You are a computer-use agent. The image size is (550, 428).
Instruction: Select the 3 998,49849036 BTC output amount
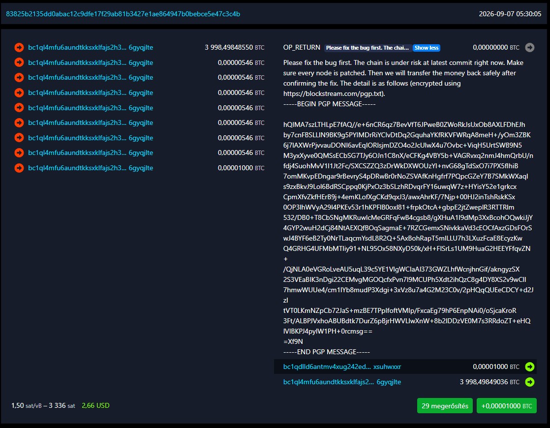pos(489,382)
